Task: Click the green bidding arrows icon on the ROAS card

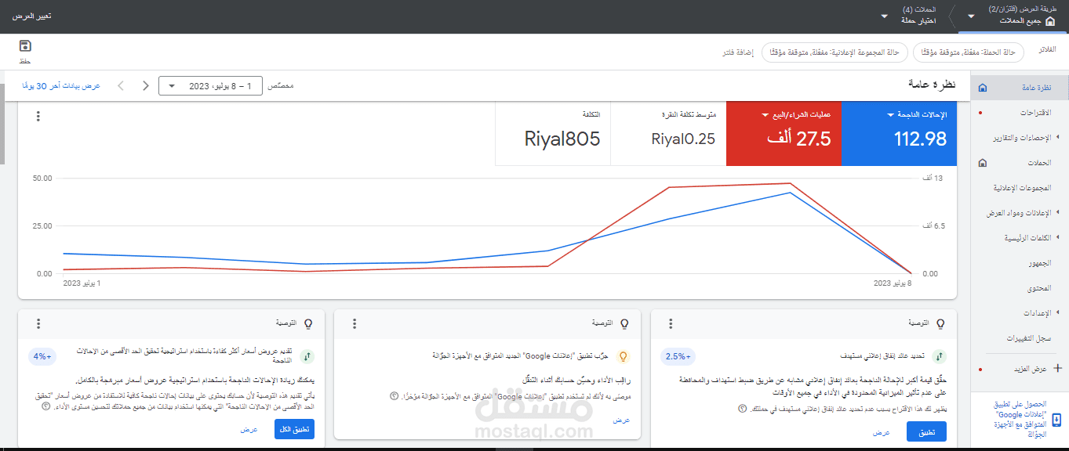Action: click(940, 356)
